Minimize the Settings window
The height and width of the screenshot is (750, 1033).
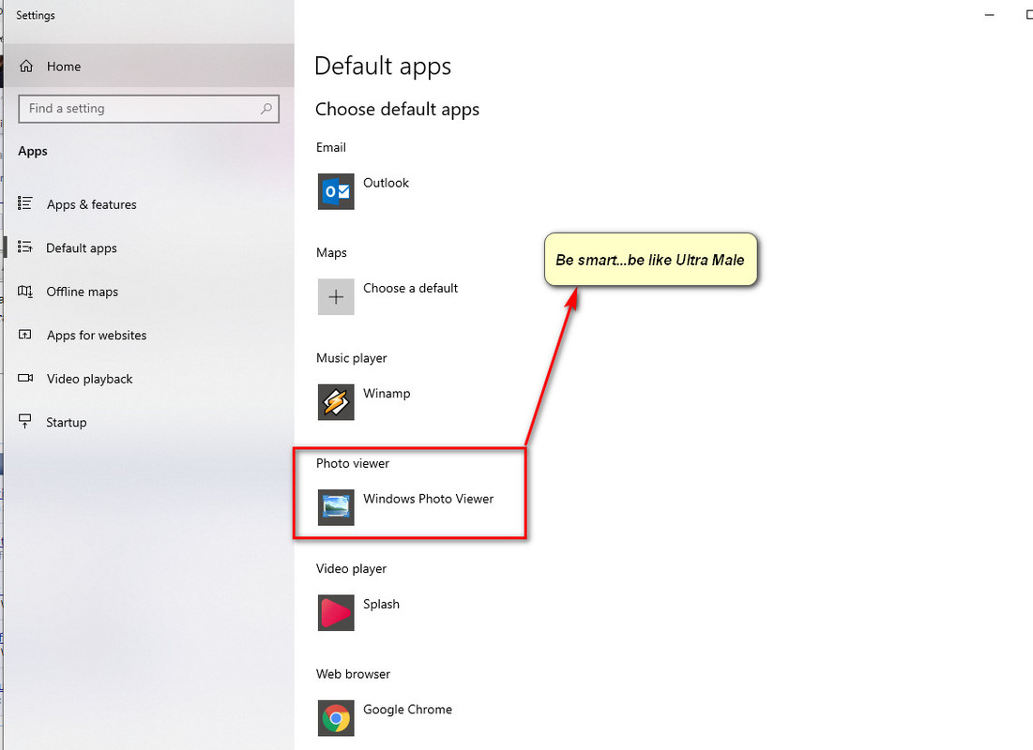[x=990, y=14]
